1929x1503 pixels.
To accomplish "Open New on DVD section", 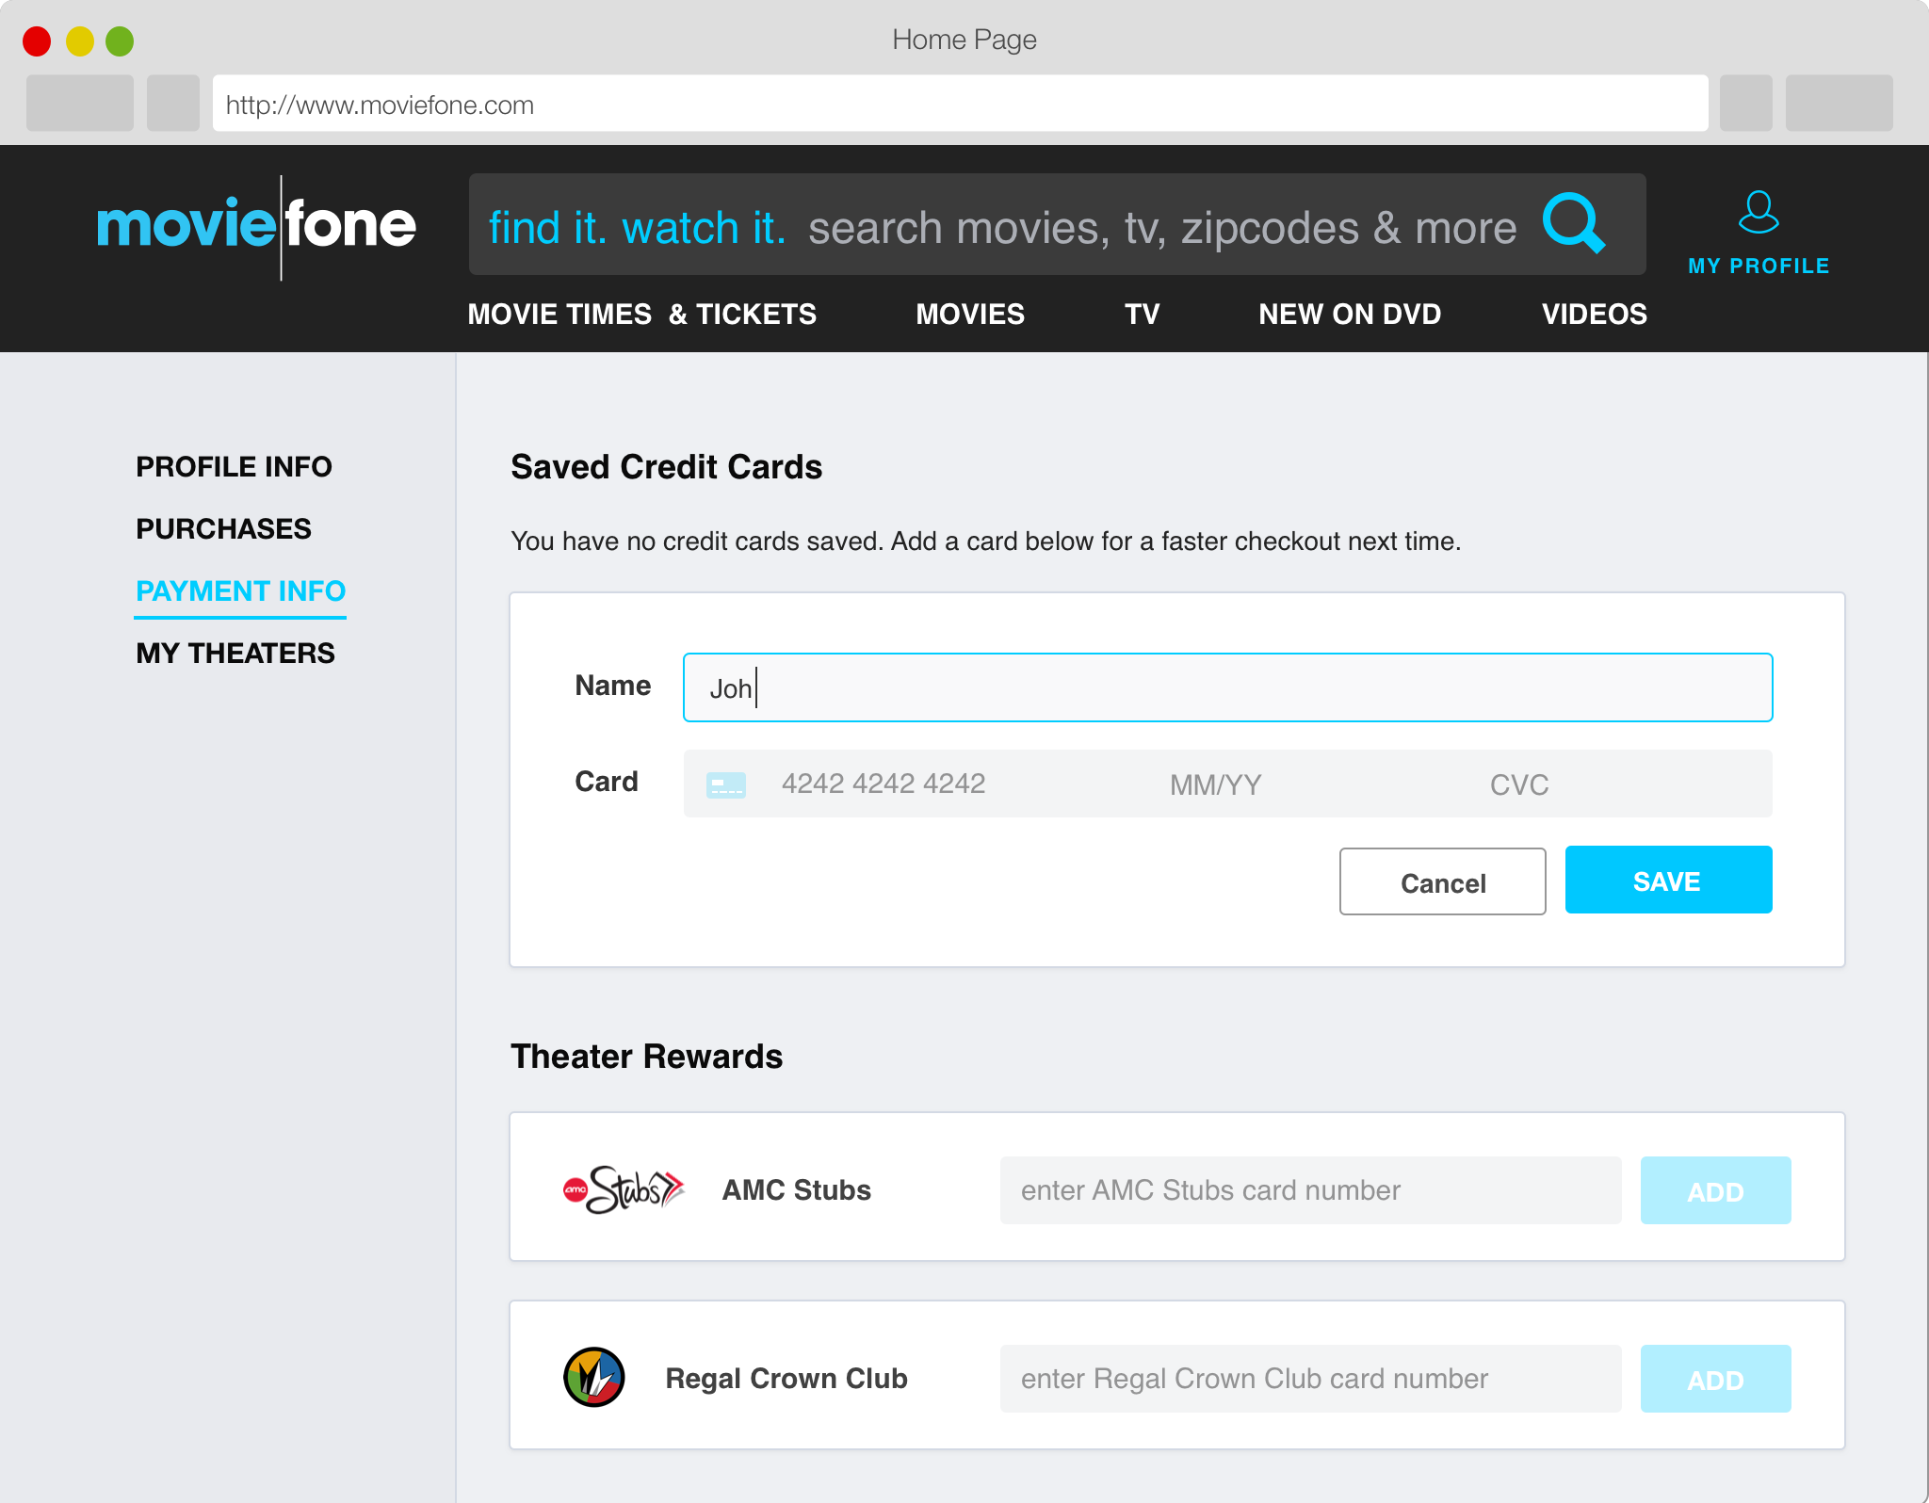I will click(1349, 315).
